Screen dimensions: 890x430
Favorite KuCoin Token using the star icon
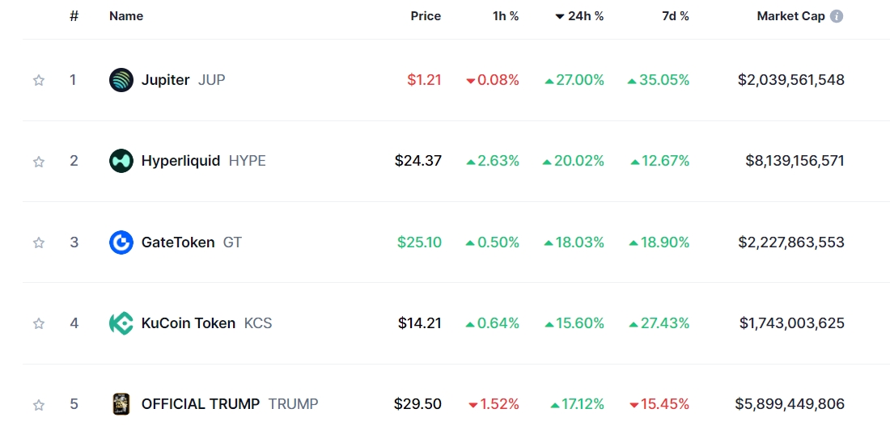click(39, 324)
